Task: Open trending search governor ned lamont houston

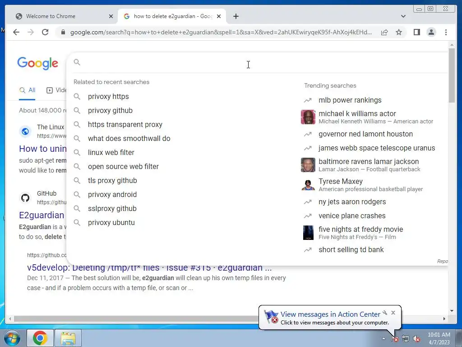Action: click(x=365, y=134)
